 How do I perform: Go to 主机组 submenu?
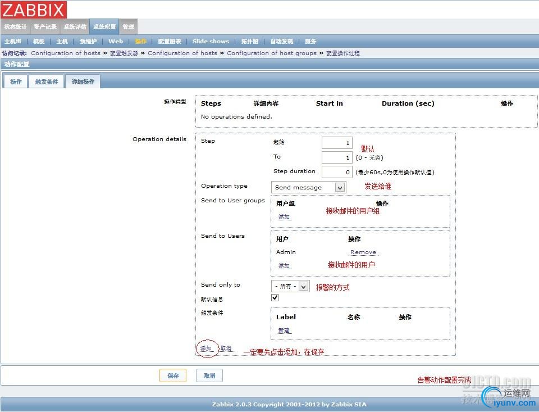coord(13,41)
